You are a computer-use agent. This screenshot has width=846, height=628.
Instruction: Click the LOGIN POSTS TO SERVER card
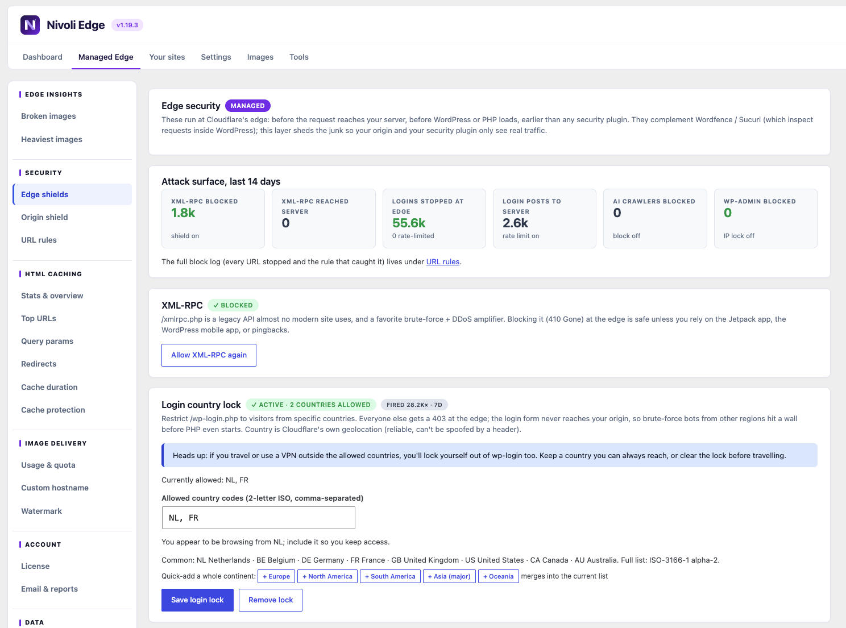tap(545, 219)
